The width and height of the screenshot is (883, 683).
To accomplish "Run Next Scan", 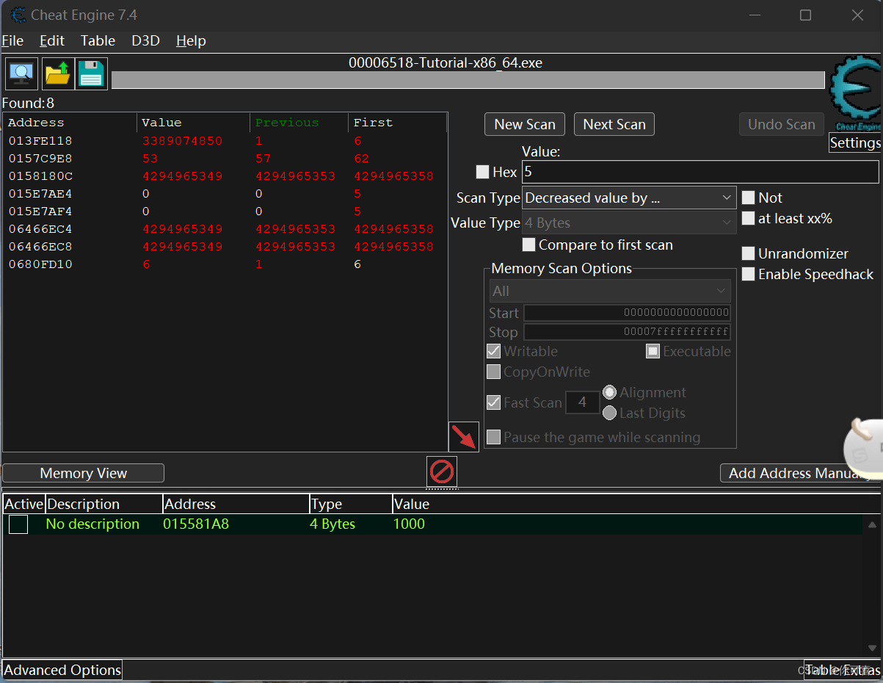I will [x=614, y=124].
